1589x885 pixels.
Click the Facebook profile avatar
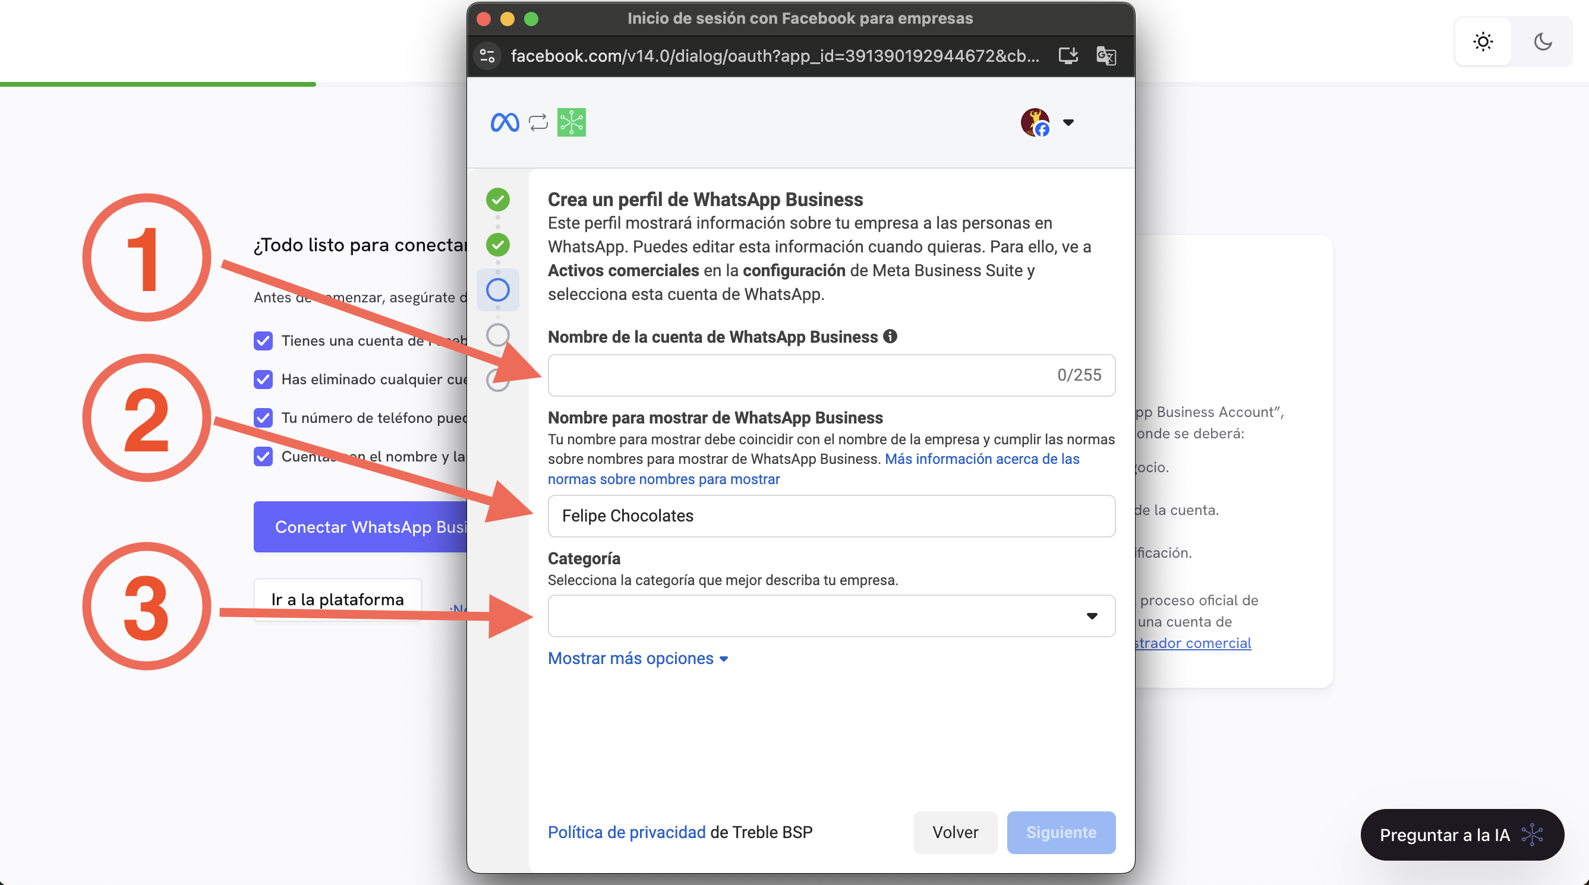point(1035,122)
